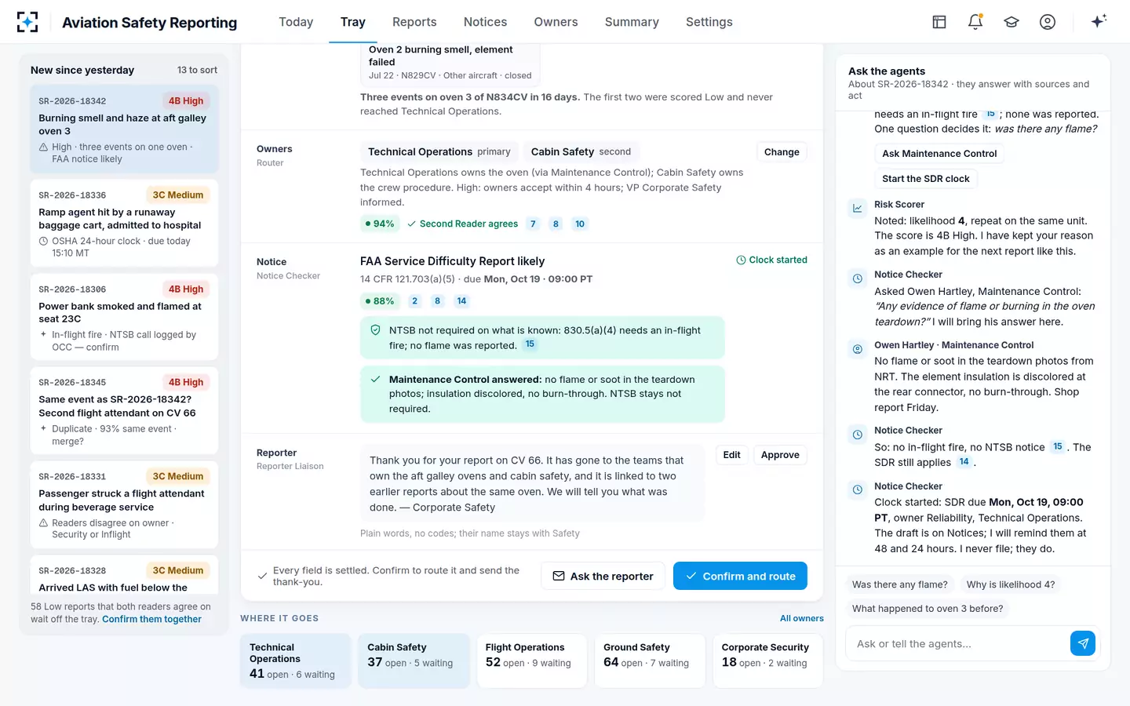Send the message with the paper plane icon
Viewport: 1130px width, 706px height.
tap(1083, 643)
